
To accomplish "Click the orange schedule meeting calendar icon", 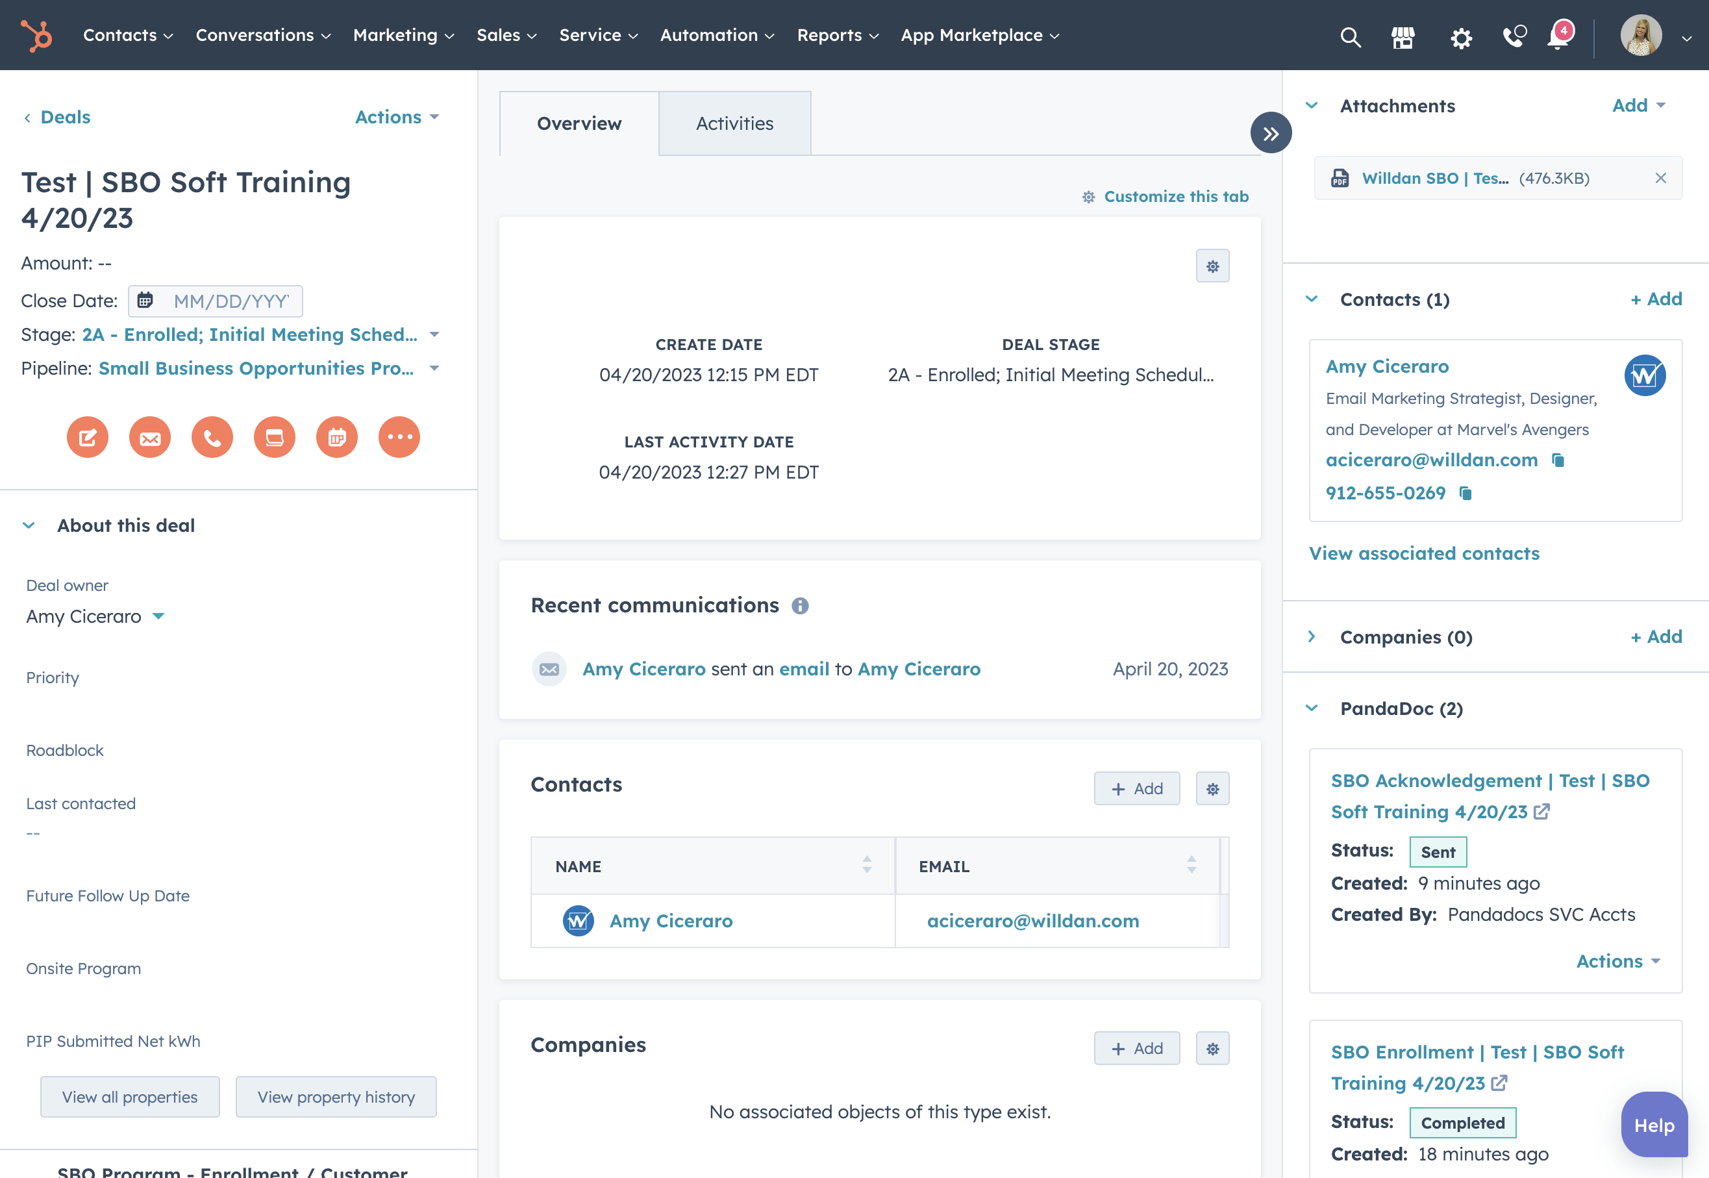I will (x=337, y=437).
